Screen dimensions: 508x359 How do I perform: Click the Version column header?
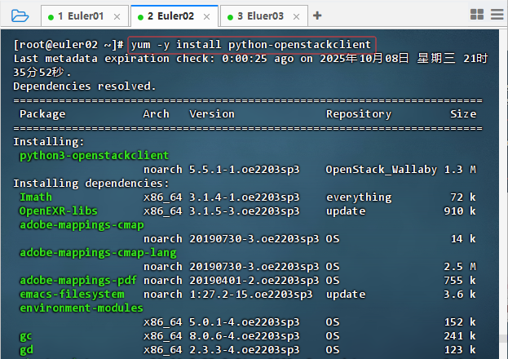212,114
